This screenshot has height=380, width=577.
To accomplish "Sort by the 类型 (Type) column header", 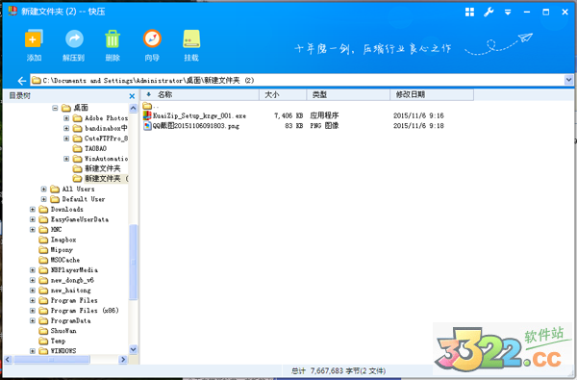I will 348,95.
